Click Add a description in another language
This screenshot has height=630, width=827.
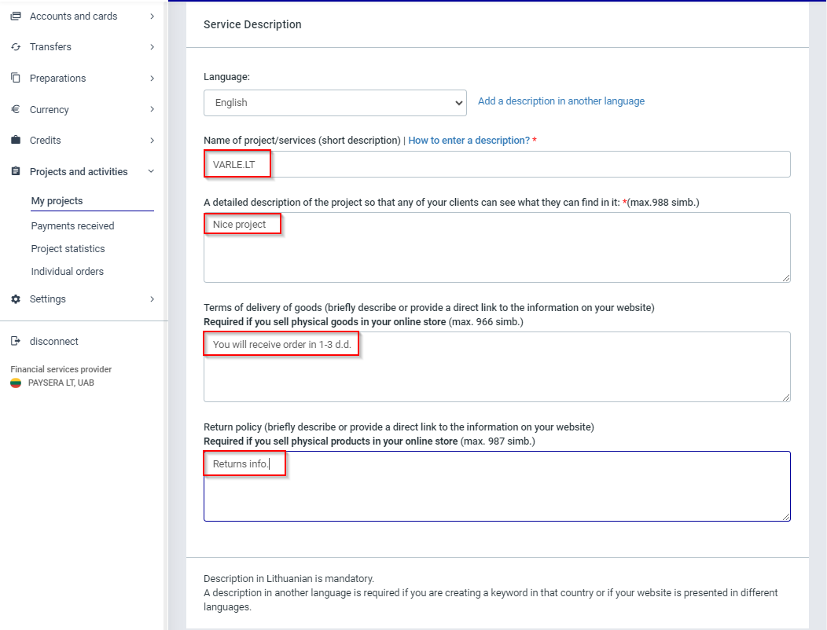click(561, 101)
